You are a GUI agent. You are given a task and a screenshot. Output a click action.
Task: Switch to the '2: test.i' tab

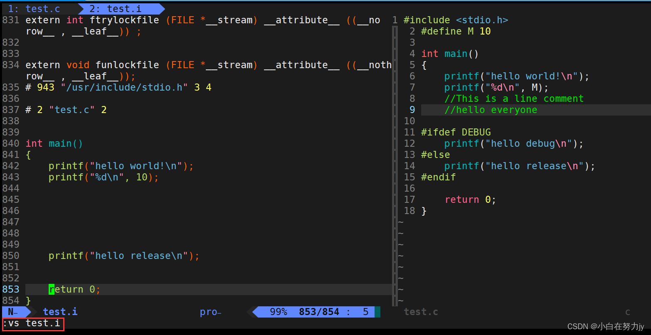(116, 9)
